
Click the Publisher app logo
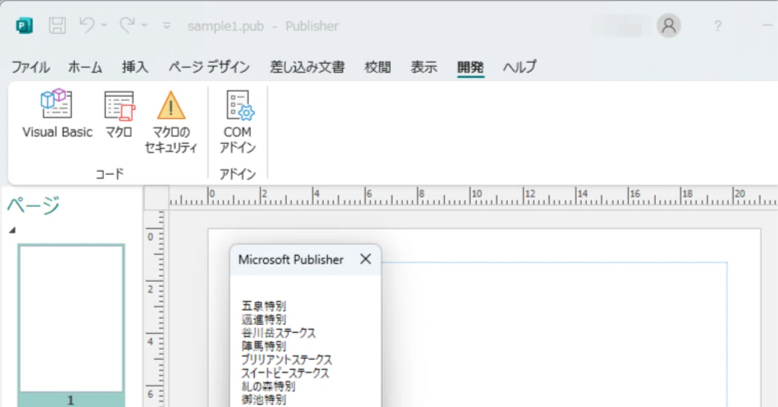(x=25, y=26)
